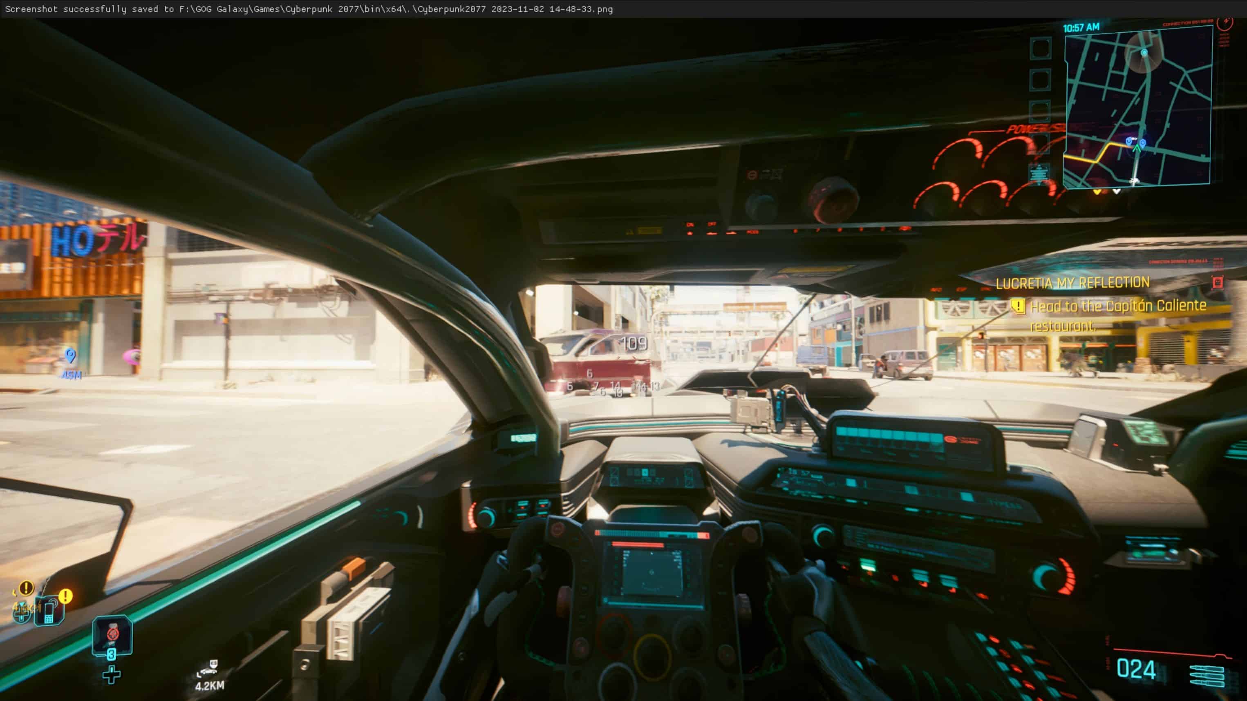1247x701 pixels.
Task: Click the blue location pin marker on street
Action: tap(70, 355)
